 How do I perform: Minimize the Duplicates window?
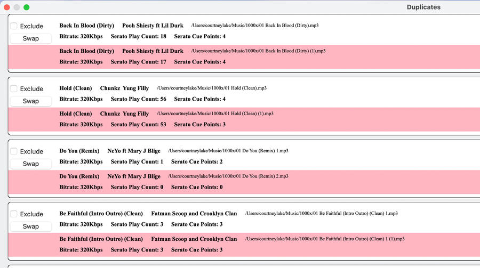[17, 7]
